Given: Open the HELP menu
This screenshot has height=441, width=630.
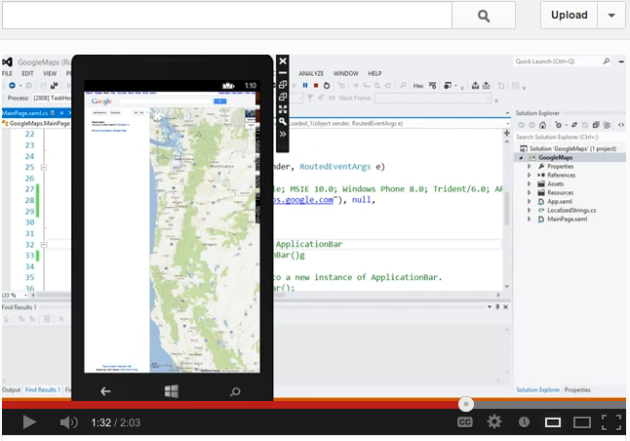Looking at the screenshot, I should [x=374, y=73].
